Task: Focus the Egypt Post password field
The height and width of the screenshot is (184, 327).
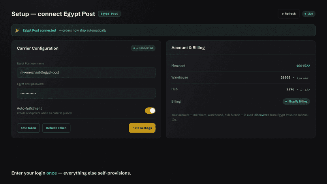Action: tap(86, 93)
